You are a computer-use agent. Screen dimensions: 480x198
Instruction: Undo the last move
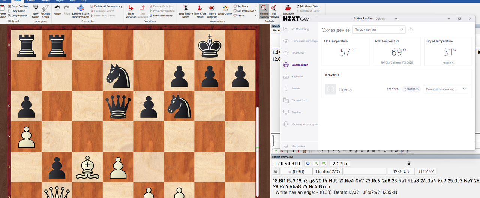pos(57,10)
